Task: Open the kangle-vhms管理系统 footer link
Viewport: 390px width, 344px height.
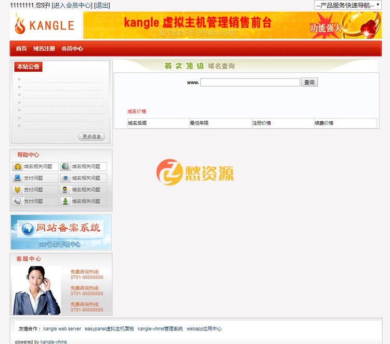Action: [x=160, y=328]
